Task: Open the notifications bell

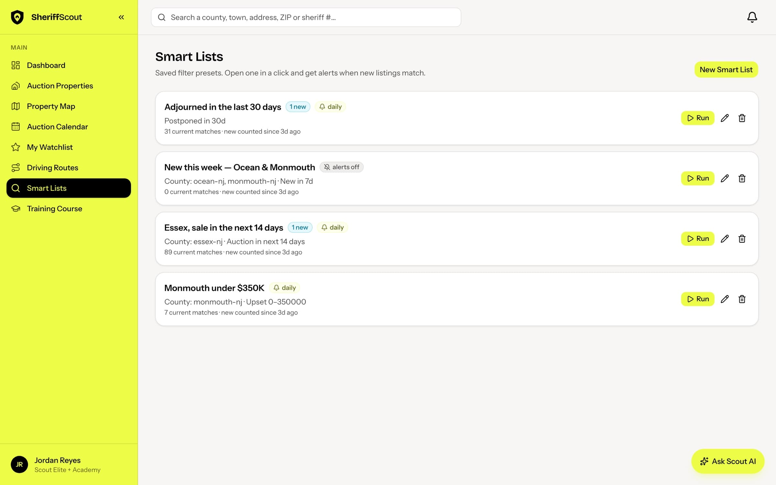Action: point(752,17)
